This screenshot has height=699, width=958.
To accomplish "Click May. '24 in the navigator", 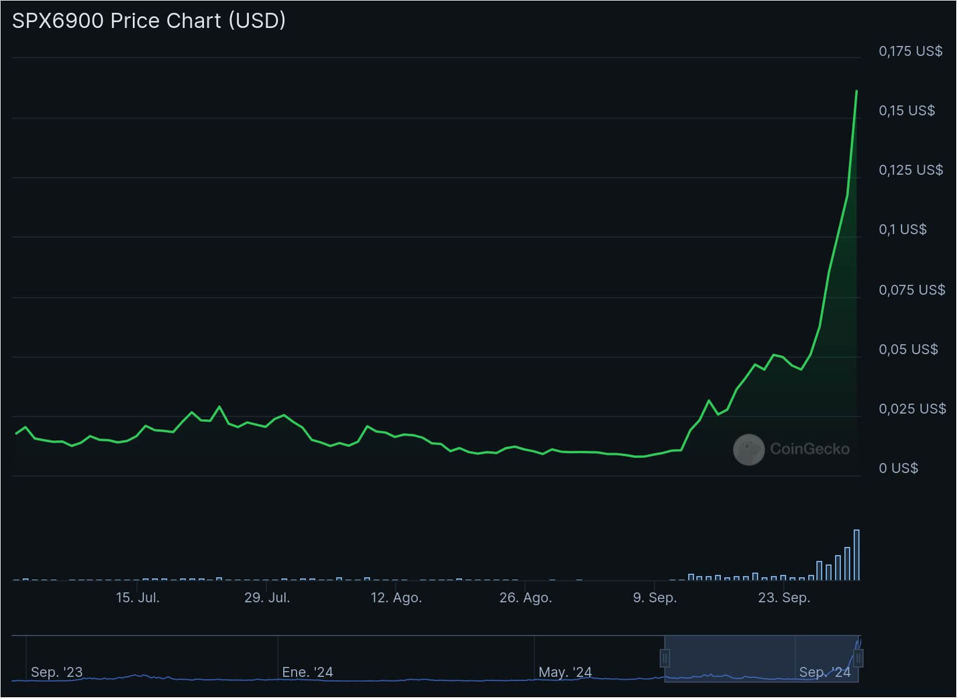I will click(x=565, y=672).
